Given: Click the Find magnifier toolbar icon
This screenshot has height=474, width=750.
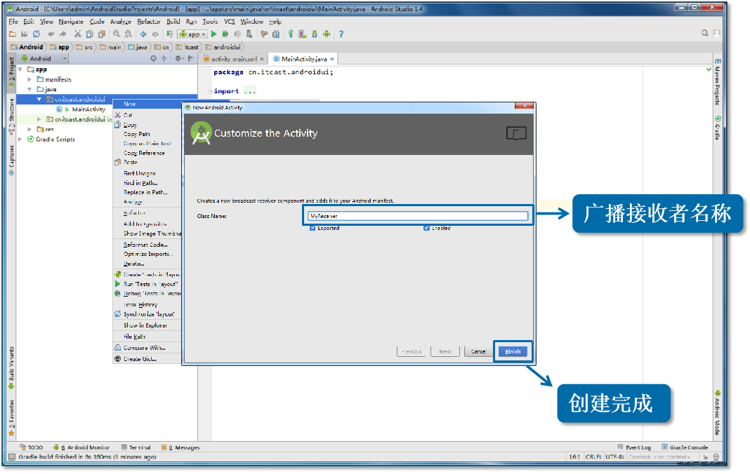Looking at the screenshot, I should [117, 34].
